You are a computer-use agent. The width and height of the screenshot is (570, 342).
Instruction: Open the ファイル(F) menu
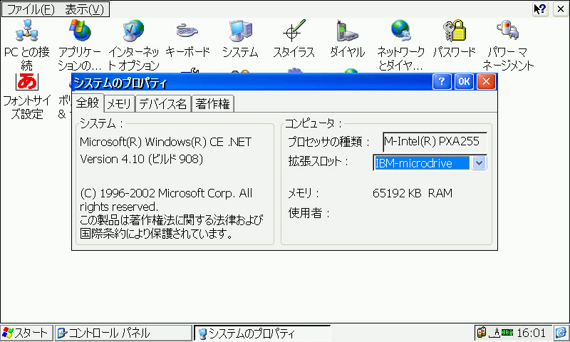pyautogui.click(x=30, y=9)
